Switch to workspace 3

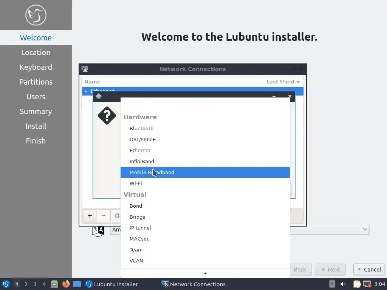click(35, 284)
